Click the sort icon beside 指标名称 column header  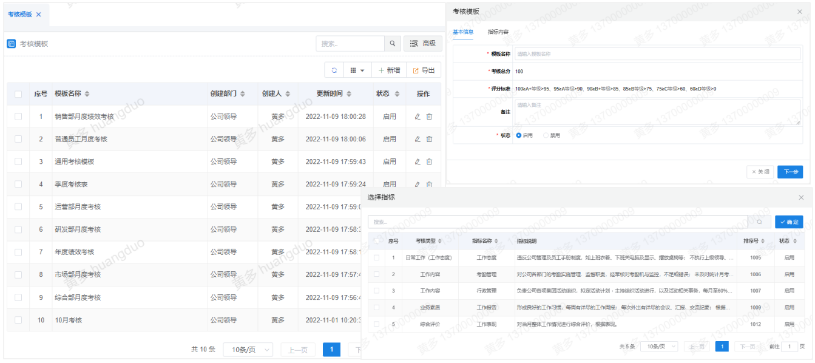pos(496,241)
